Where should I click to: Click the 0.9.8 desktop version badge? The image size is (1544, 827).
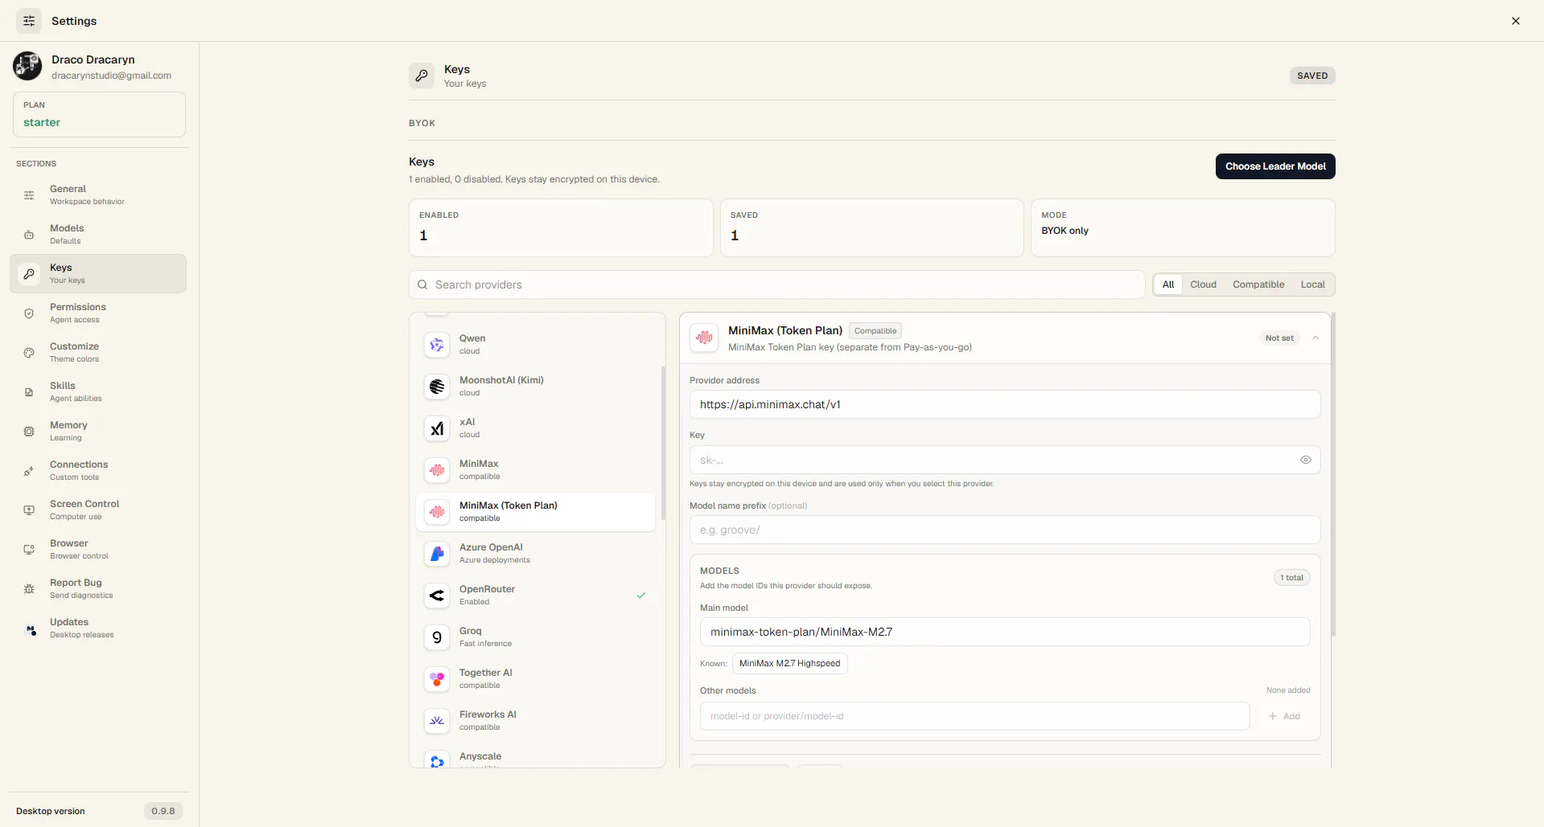[x=163, y=811]
